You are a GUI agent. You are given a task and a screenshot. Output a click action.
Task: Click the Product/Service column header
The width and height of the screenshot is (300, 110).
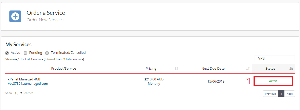[x=64, y=68]
